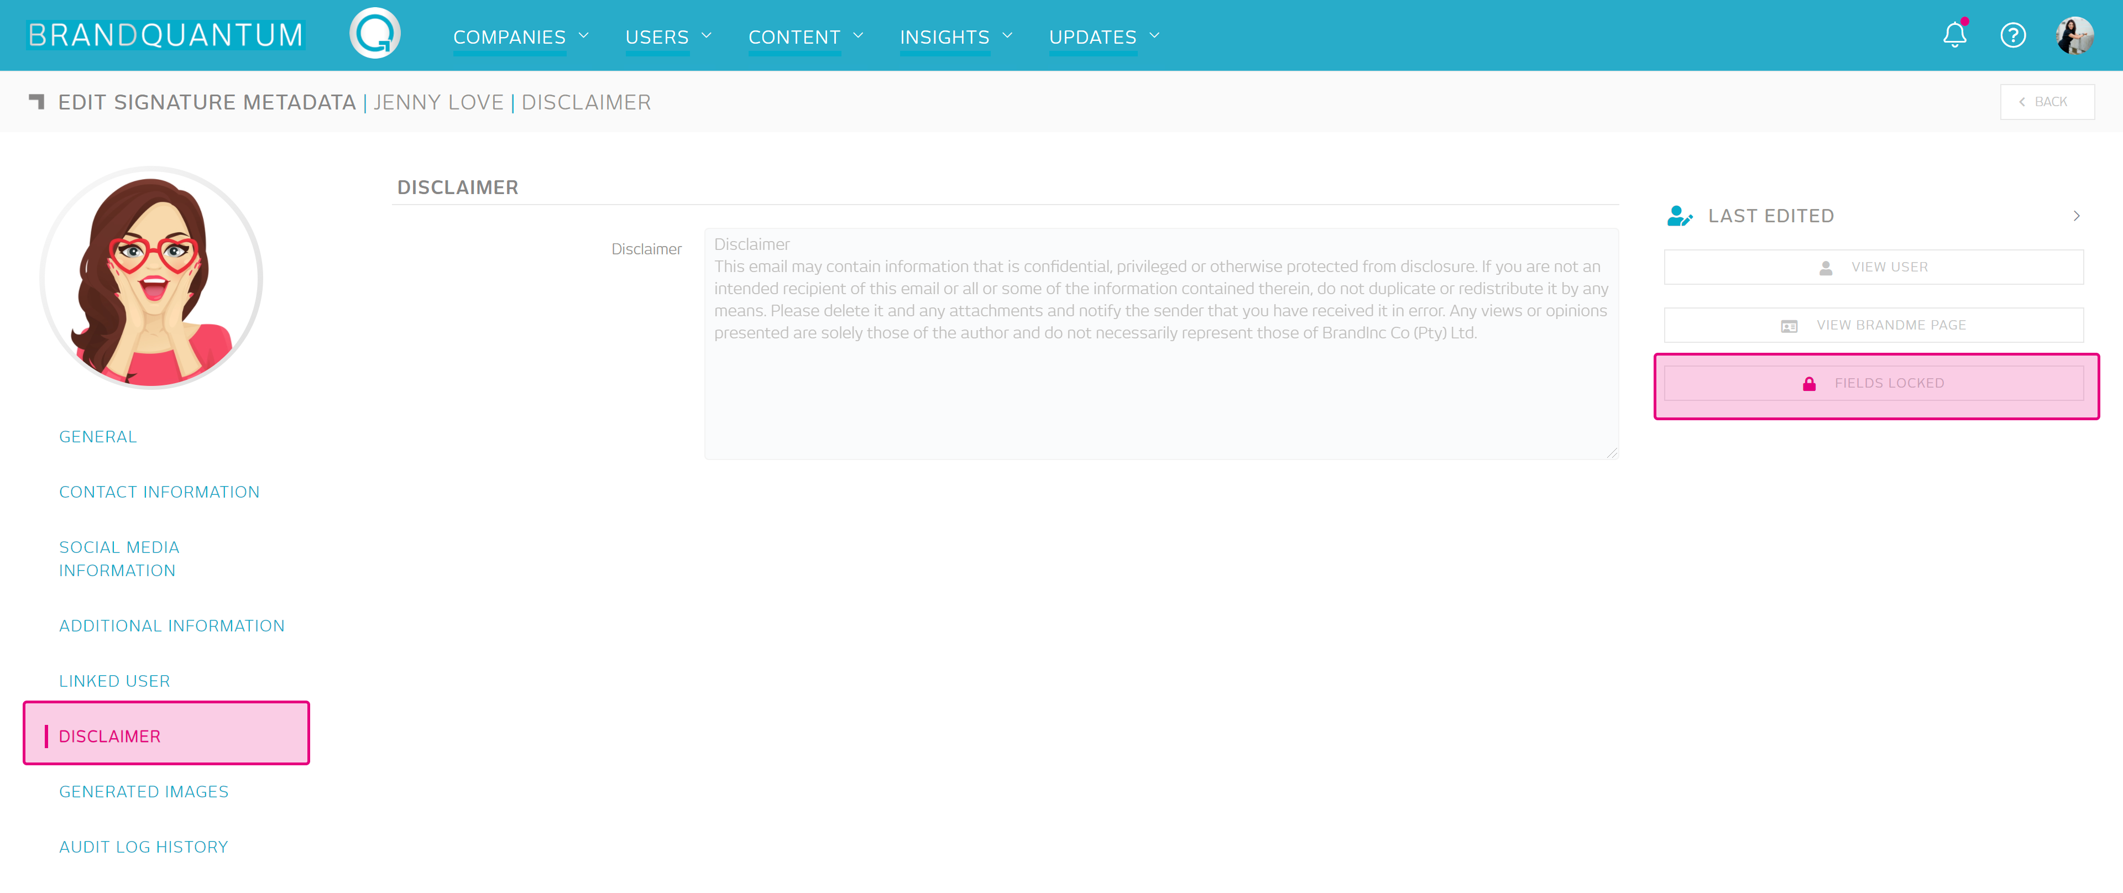This screenshot has height=893, width=2123.
Task: Click the lock icon in Fields Locked
Action: pos(1809,383)
